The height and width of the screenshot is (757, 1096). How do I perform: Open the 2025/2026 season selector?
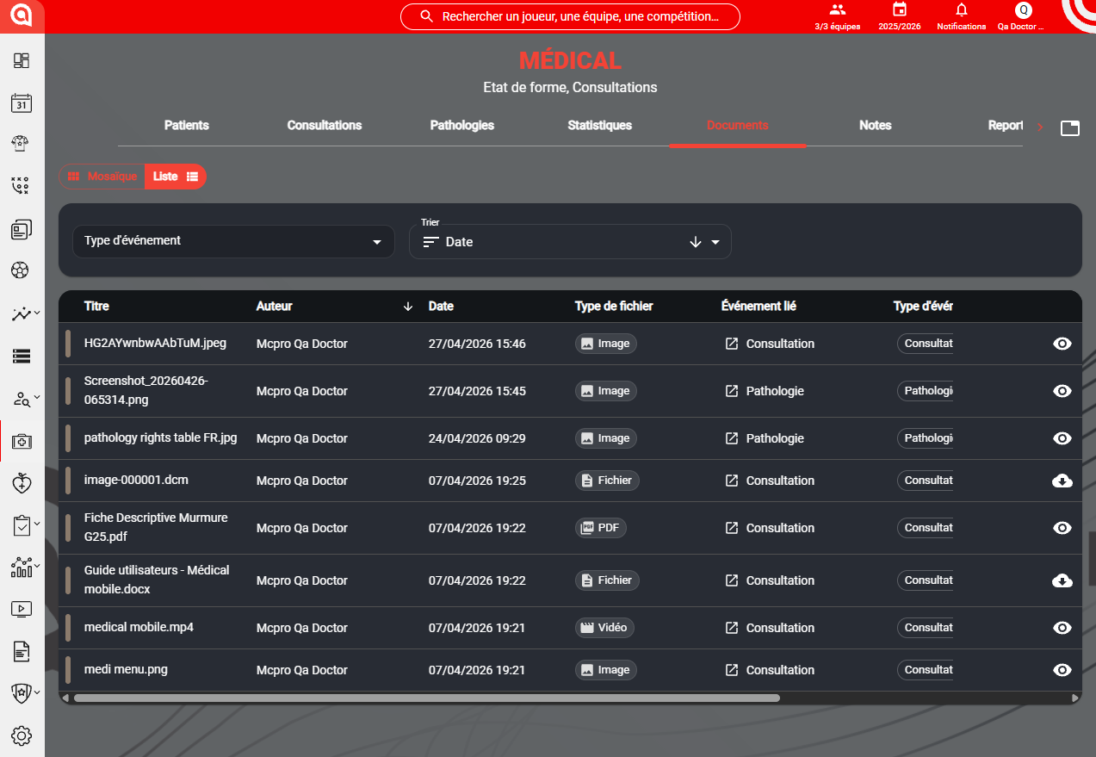(x=900, y=16)
